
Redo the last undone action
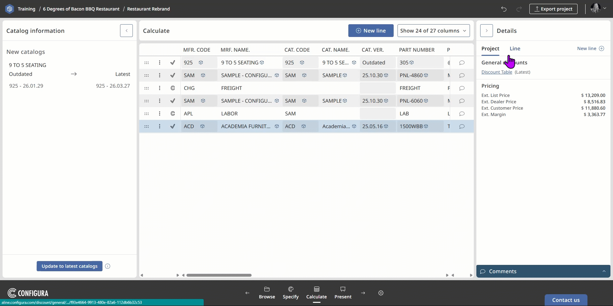(519, 9)
